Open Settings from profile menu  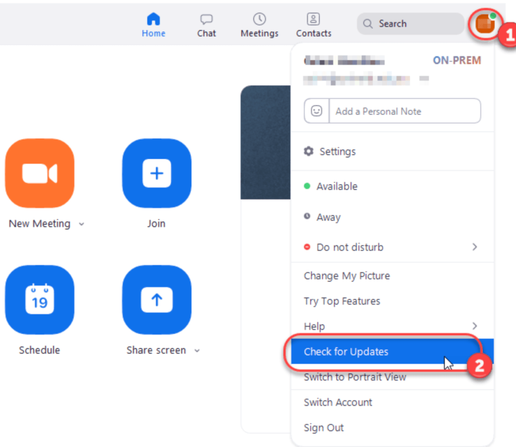[x=392, y=151]
